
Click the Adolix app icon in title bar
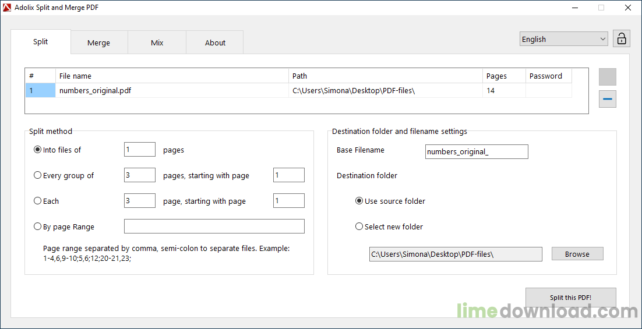pos(7,8)
